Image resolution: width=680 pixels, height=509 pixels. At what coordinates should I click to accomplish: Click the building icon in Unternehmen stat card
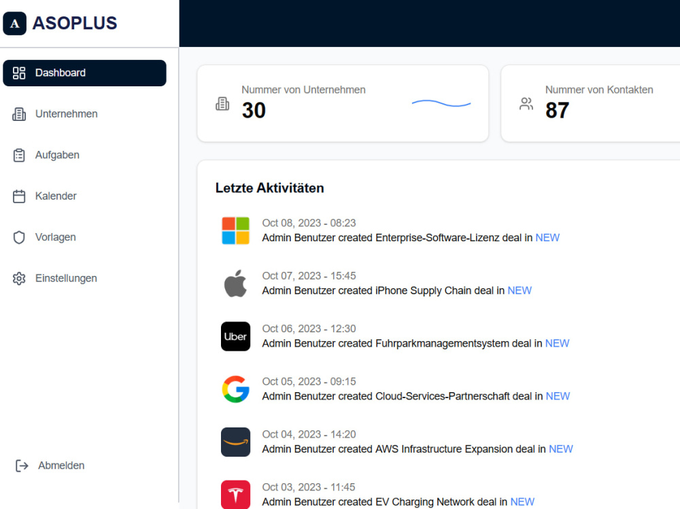click(x=222, y=104)
